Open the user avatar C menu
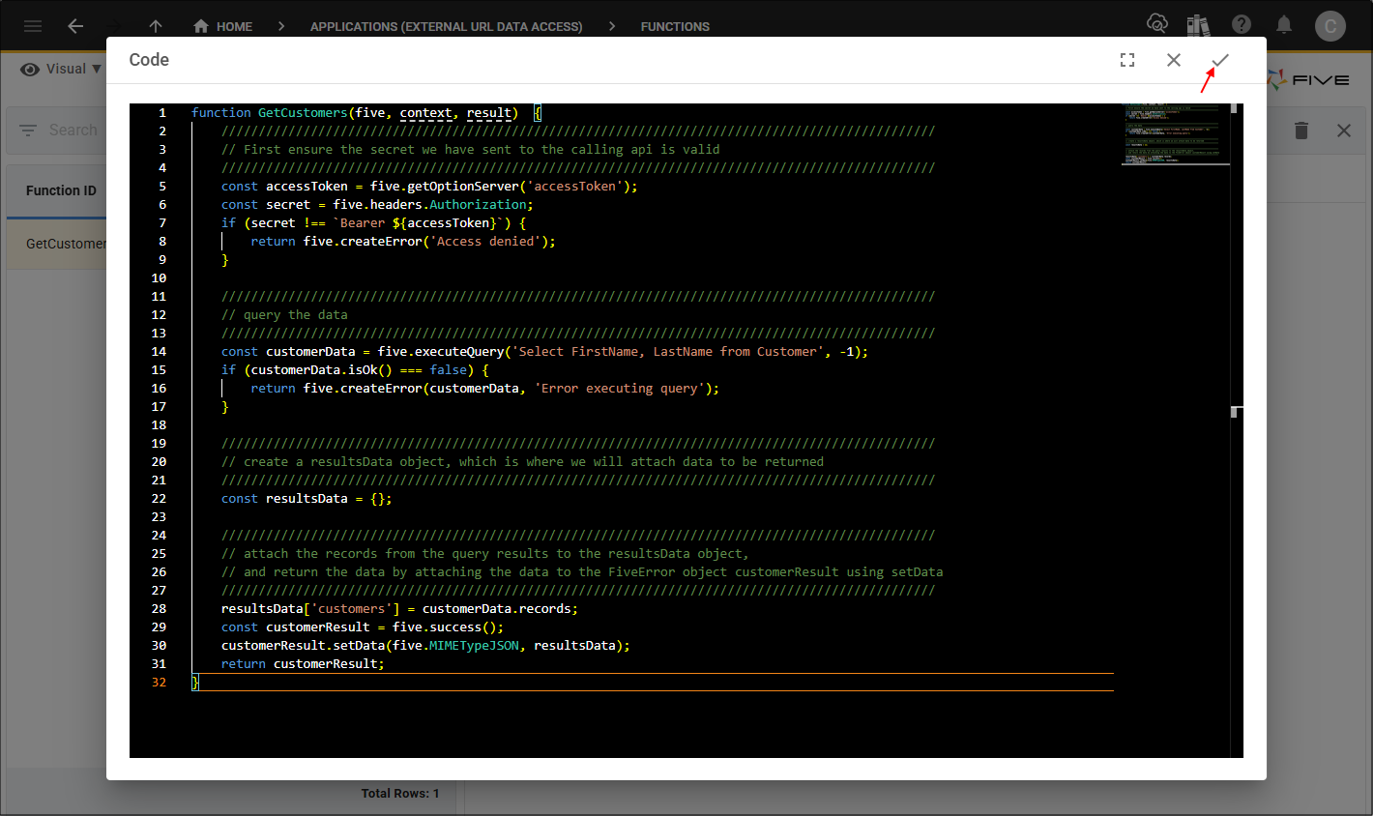 1330,26
